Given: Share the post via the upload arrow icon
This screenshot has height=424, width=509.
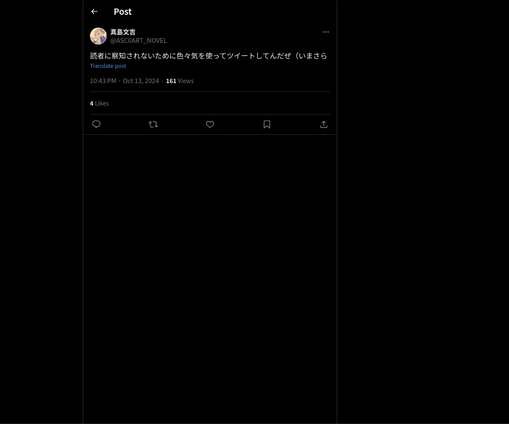Looking at the screenshot, I should pyautogui.click(x=324, y=124).
